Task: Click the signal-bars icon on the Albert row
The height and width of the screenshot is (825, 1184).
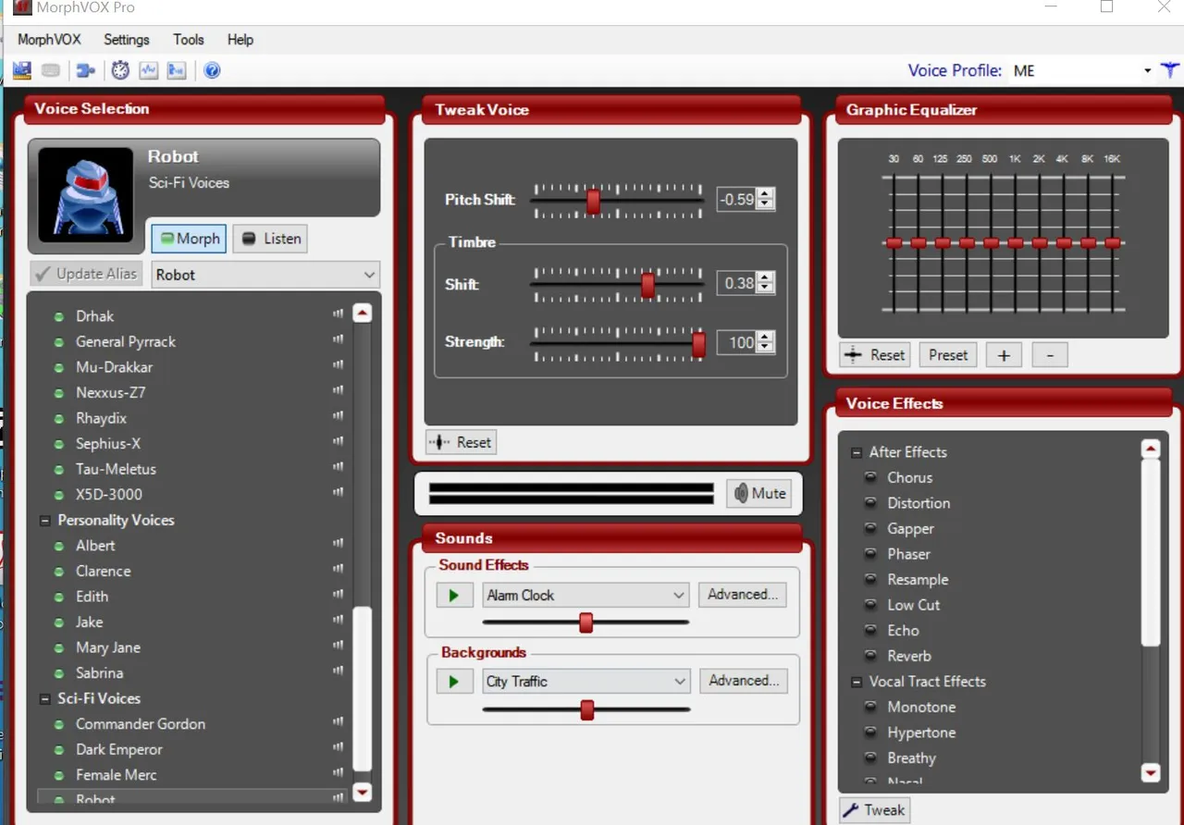Action: coord(339,544)
